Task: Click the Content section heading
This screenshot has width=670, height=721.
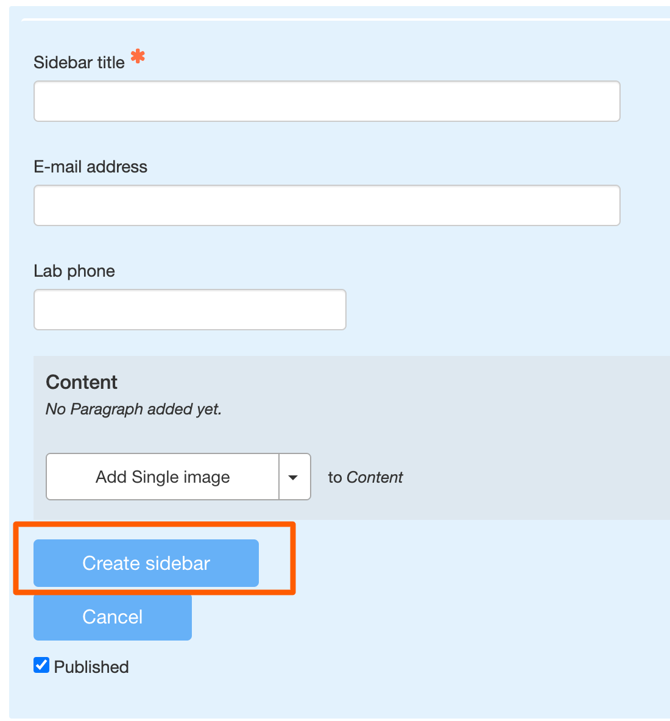Action: [x=81, y=382]
